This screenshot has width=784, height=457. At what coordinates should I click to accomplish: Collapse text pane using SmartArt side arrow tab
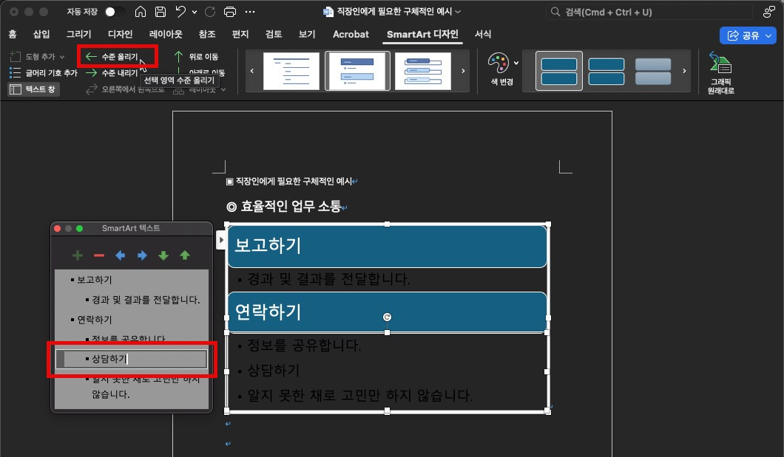(221, 240)
